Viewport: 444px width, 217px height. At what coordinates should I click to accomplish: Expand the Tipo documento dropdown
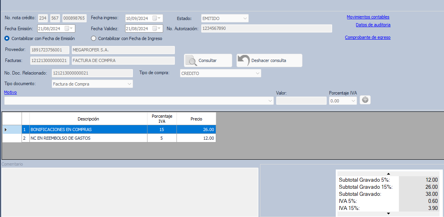pyautogui.click(x=129, y=84)
